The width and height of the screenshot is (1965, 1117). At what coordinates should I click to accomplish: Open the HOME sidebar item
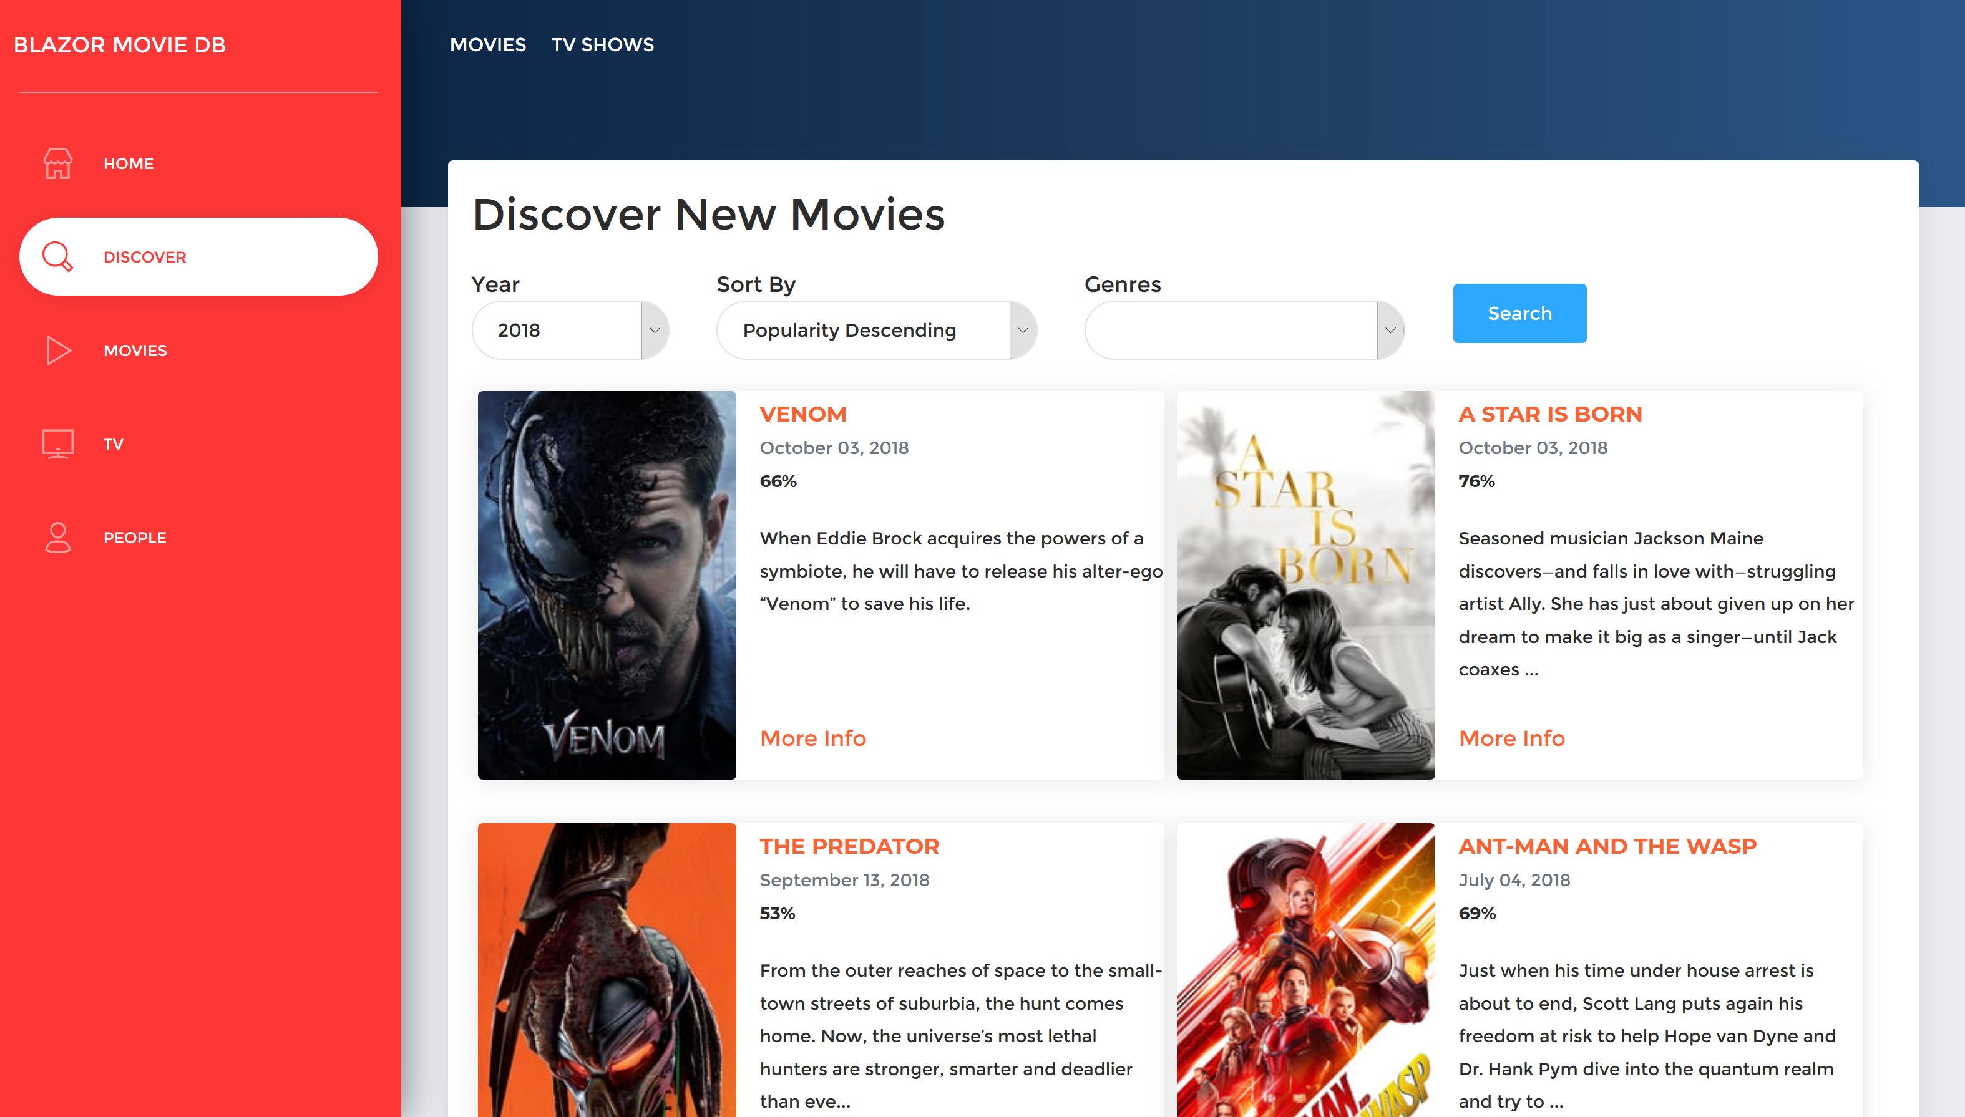tap(198, 163)
